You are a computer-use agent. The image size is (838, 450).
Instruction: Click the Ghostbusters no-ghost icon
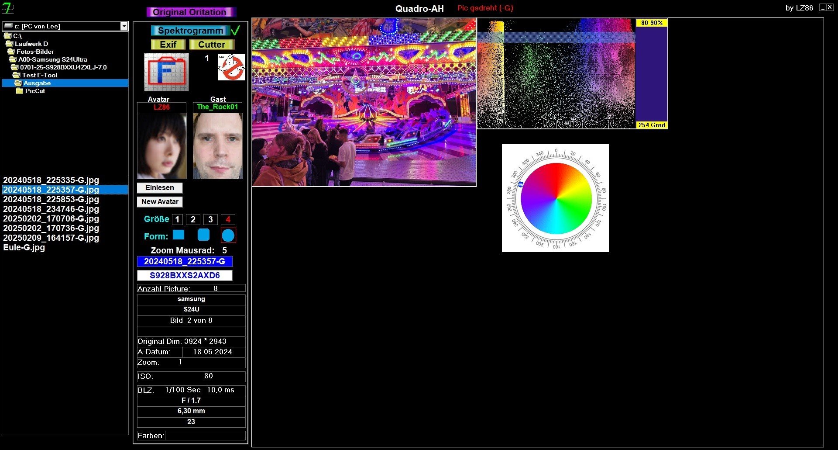click(x=231, y=67)
